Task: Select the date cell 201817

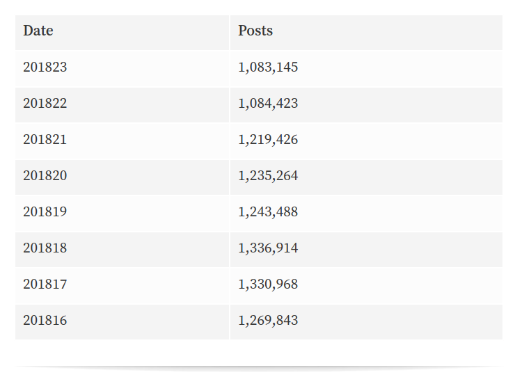Action: 45,284
